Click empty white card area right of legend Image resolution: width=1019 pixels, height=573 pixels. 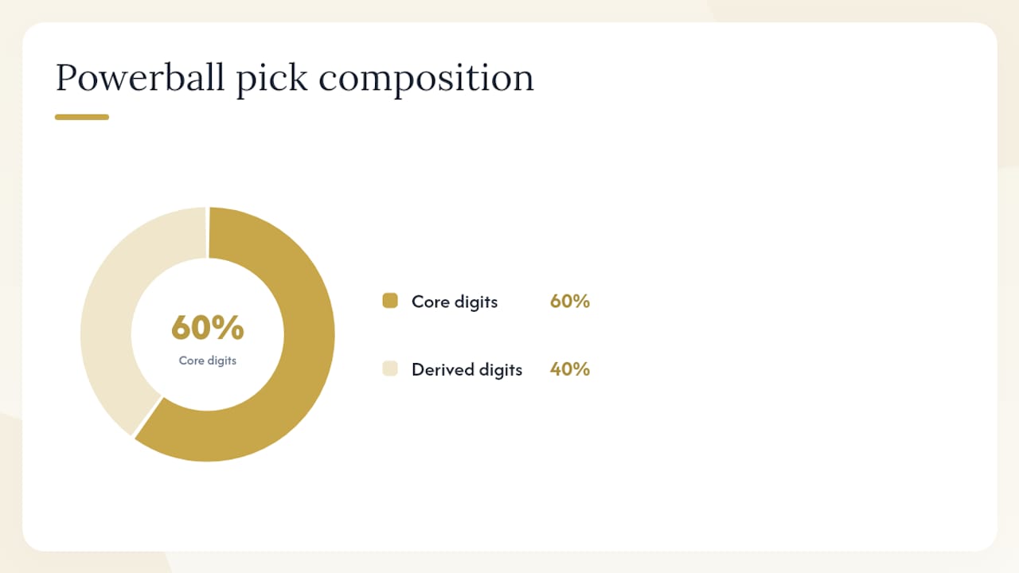796,334
